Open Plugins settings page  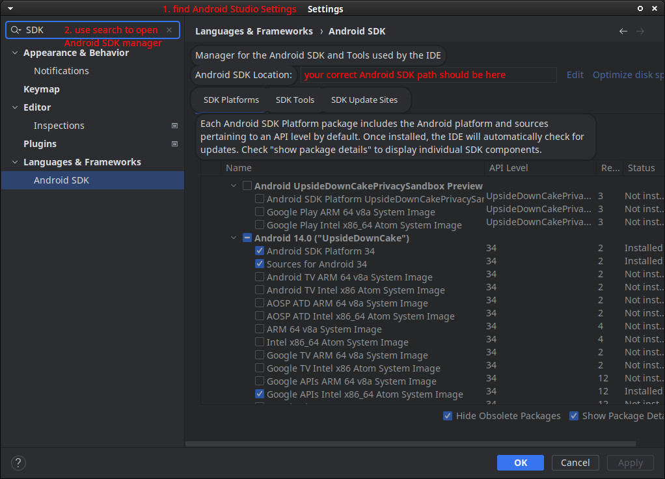coord(40,144)
